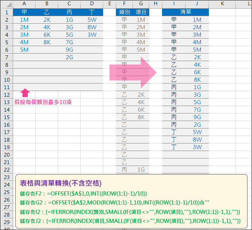This screenshot has height=230, width=252.
Task: Select column I header
Action: point(174,4)
